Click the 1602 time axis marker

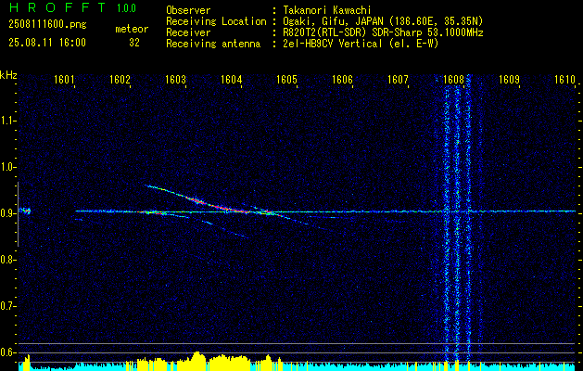click(120, 79)
